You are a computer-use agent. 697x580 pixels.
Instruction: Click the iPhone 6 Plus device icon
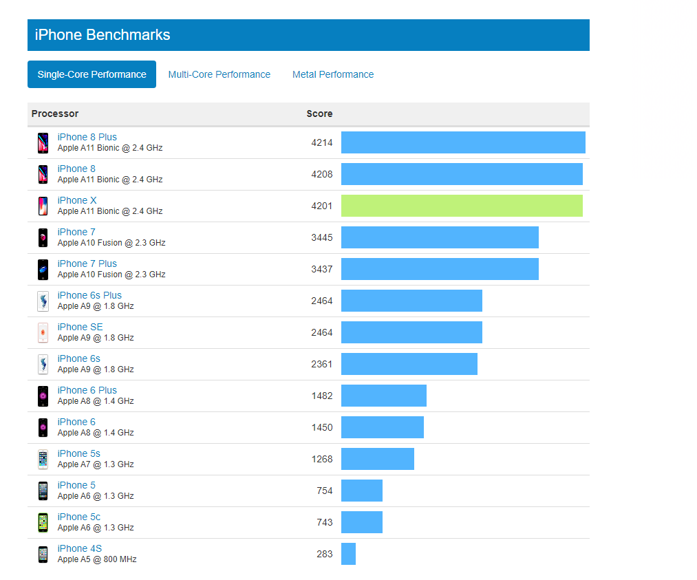click(43, 396)
